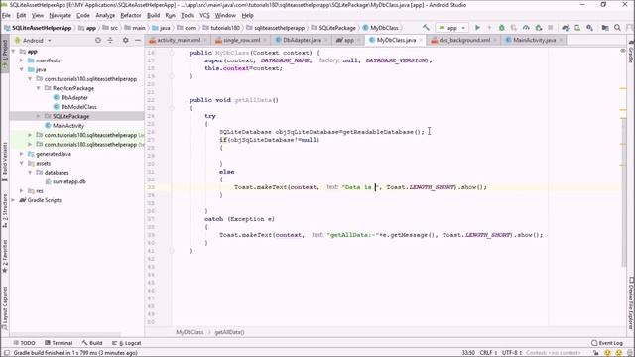This screenshot has height=357, width=635.
Task: Open the Terminal tool window
Action: 59,343
